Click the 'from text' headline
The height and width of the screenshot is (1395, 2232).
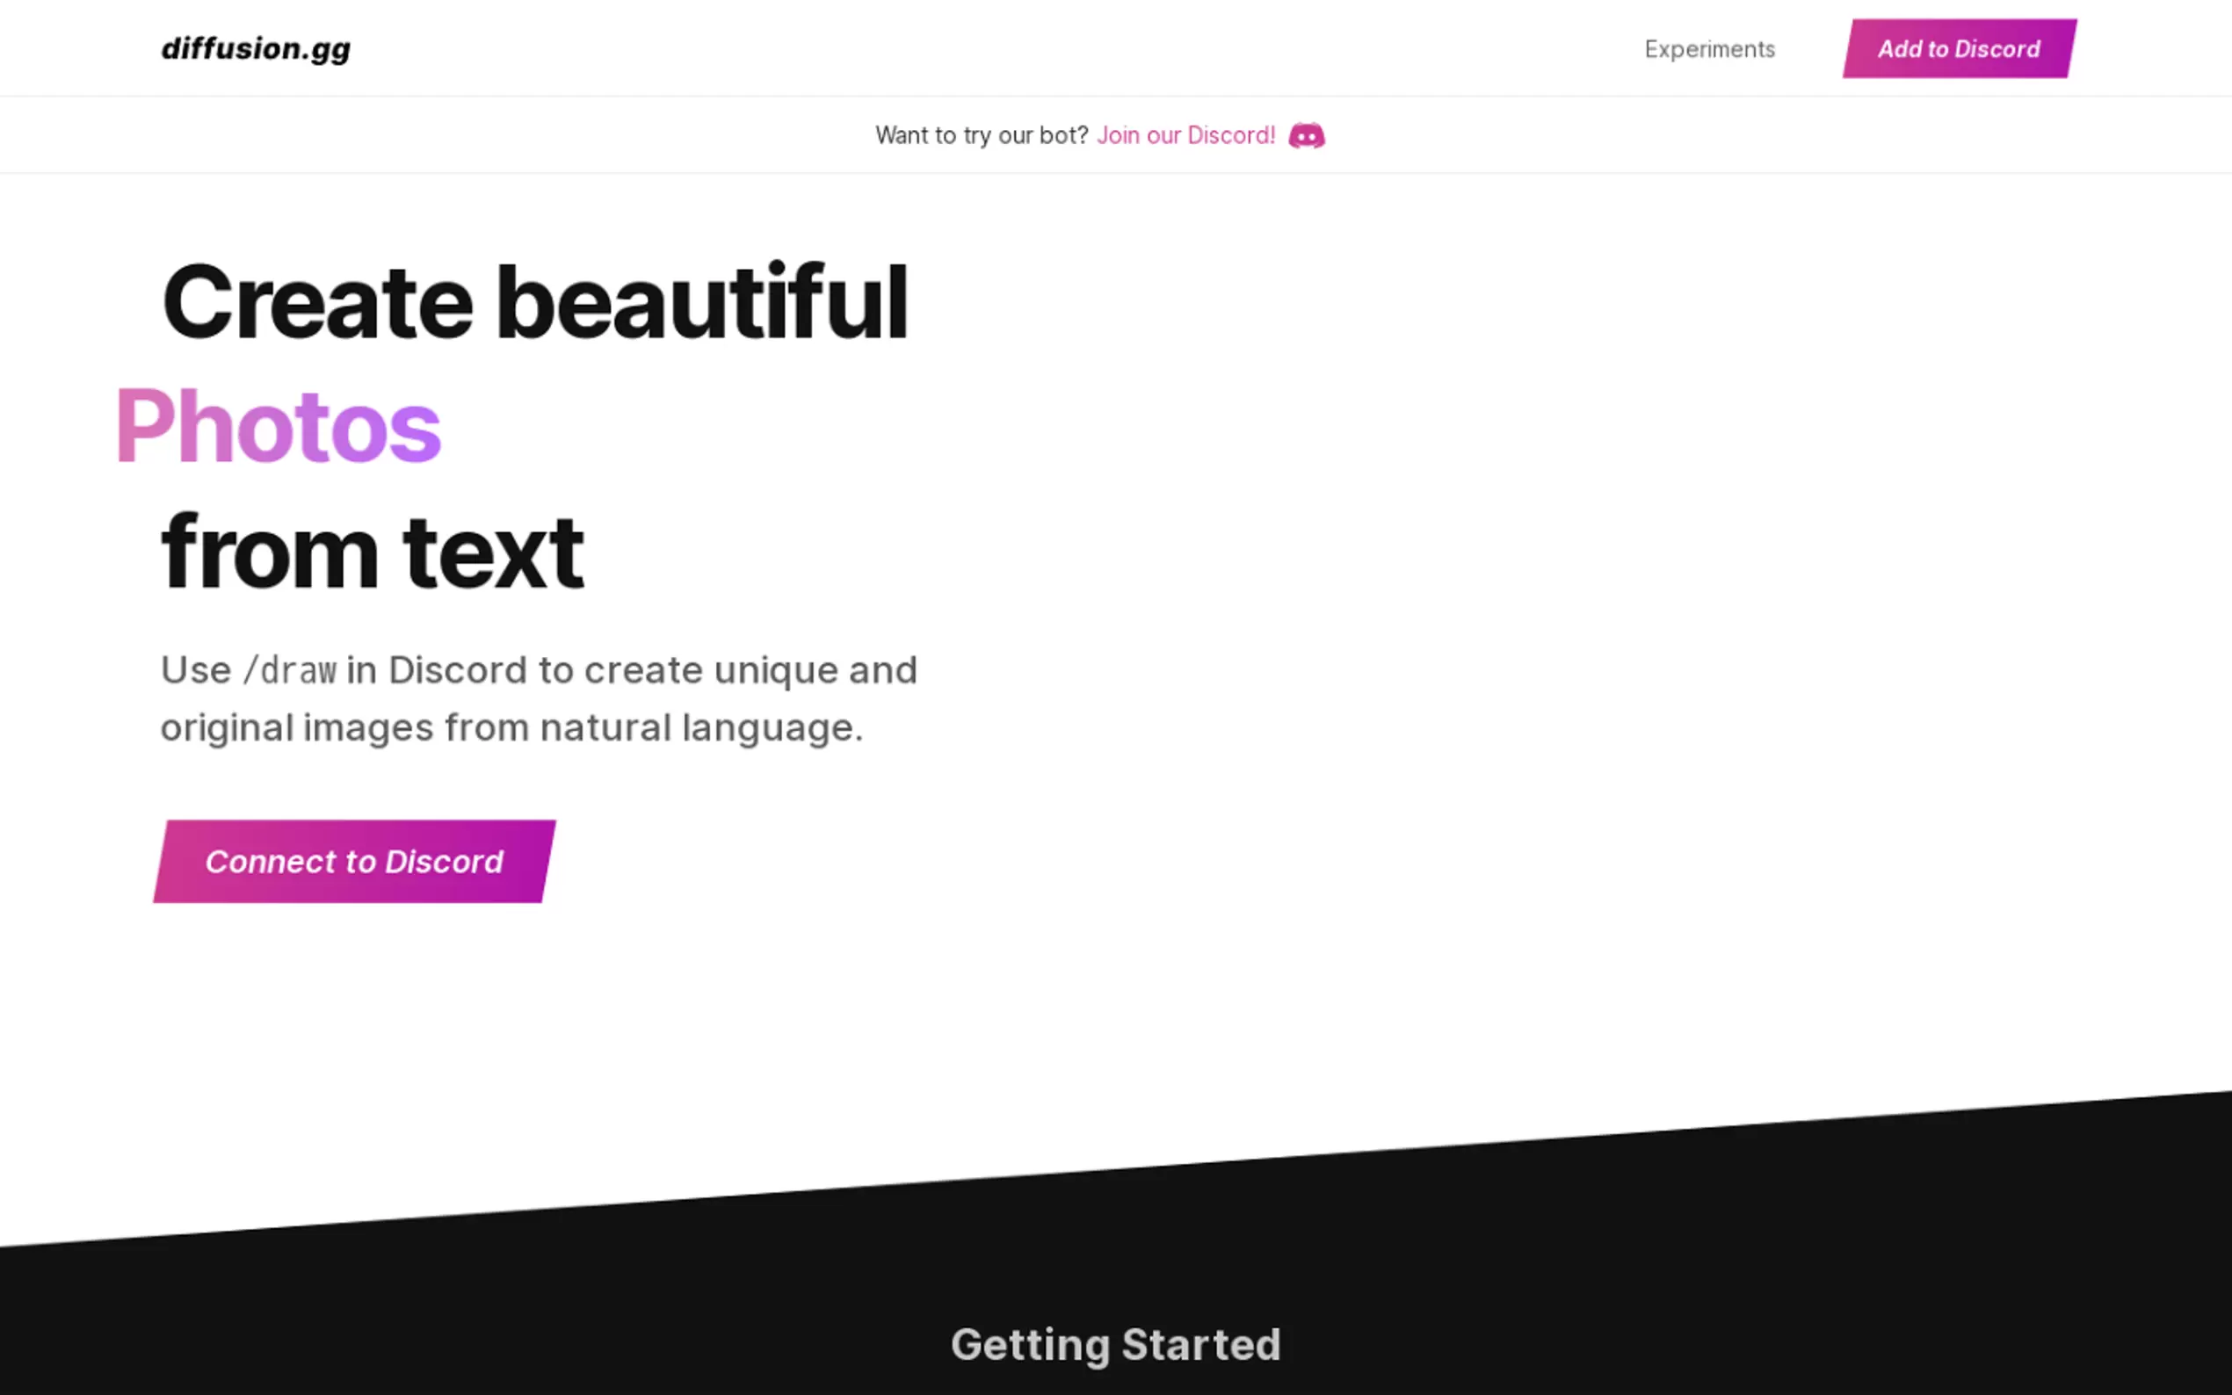point(372,552)
